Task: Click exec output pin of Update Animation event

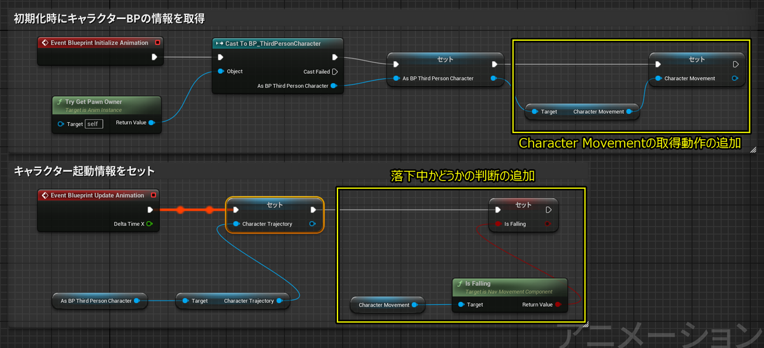Action: (150, 209)
